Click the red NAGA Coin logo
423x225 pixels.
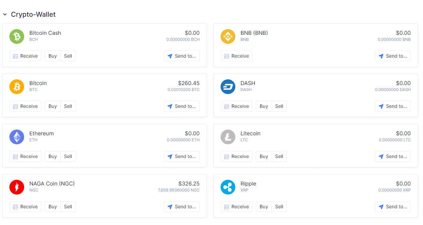pyautogui.click(x=17, y=187)
